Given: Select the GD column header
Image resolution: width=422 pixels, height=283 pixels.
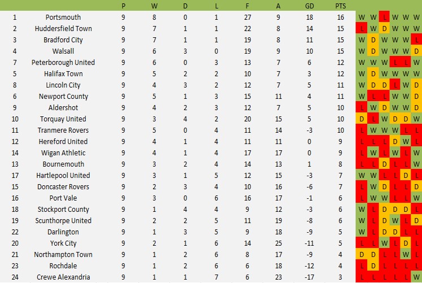Looking at the screenshot, I should (309, 6).
